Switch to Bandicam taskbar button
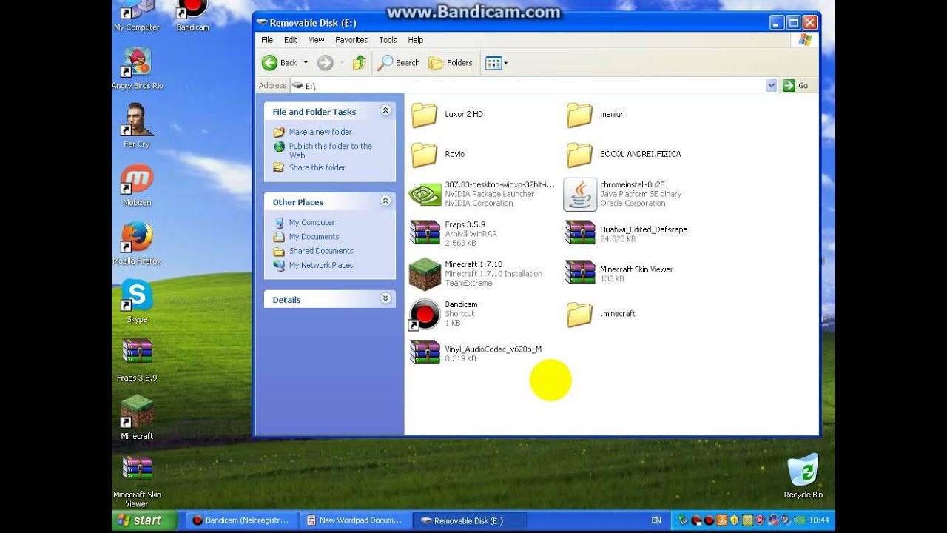The height and width of the screenshot is (533, 947). point(241,520)
